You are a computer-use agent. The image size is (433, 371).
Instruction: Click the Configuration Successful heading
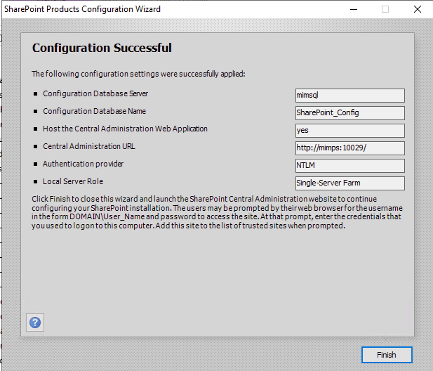pos(102,48)
